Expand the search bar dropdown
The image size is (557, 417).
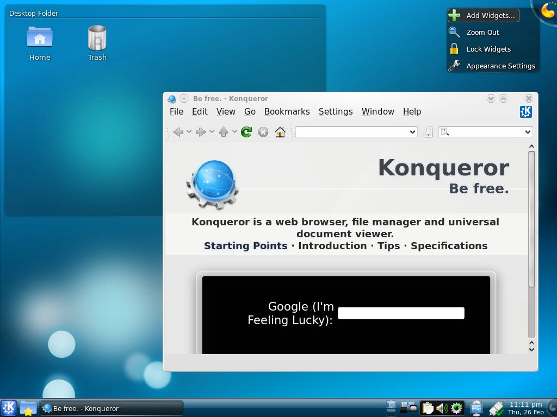[528, 132]
